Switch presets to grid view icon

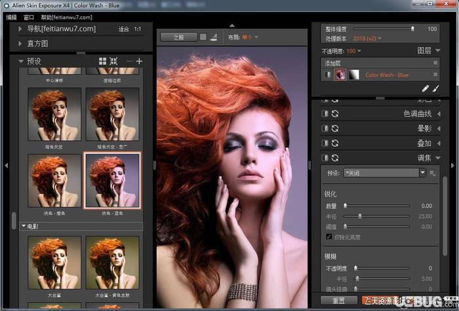pyautogui.click(x=102, y=61)
